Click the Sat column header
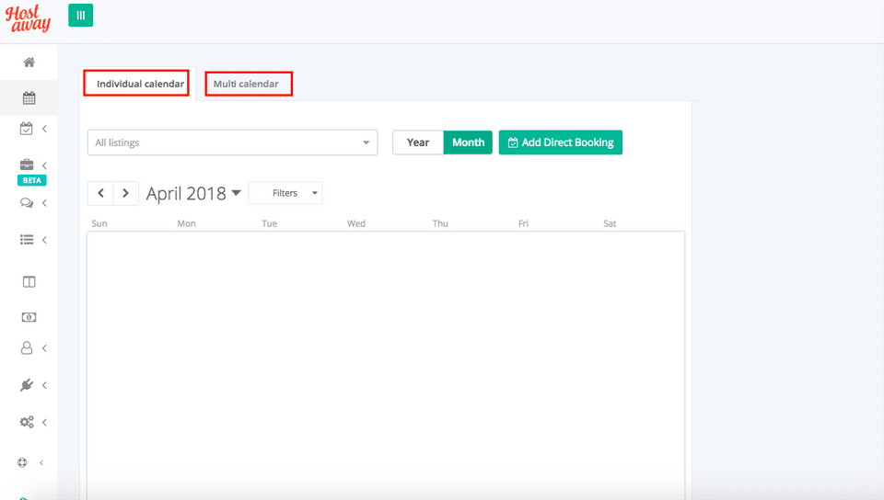Image resolution: width=884 pixels, height=500 pixels. pos(610,223)
